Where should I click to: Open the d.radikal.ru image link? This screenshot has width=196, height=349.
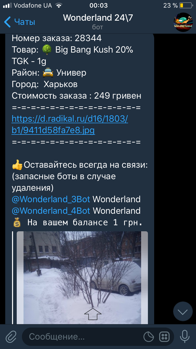pyautogui.click(x=70, y=125)
